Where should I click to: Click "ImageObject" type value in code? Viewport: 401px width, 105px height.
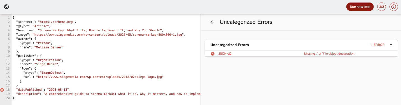(53, 73)
